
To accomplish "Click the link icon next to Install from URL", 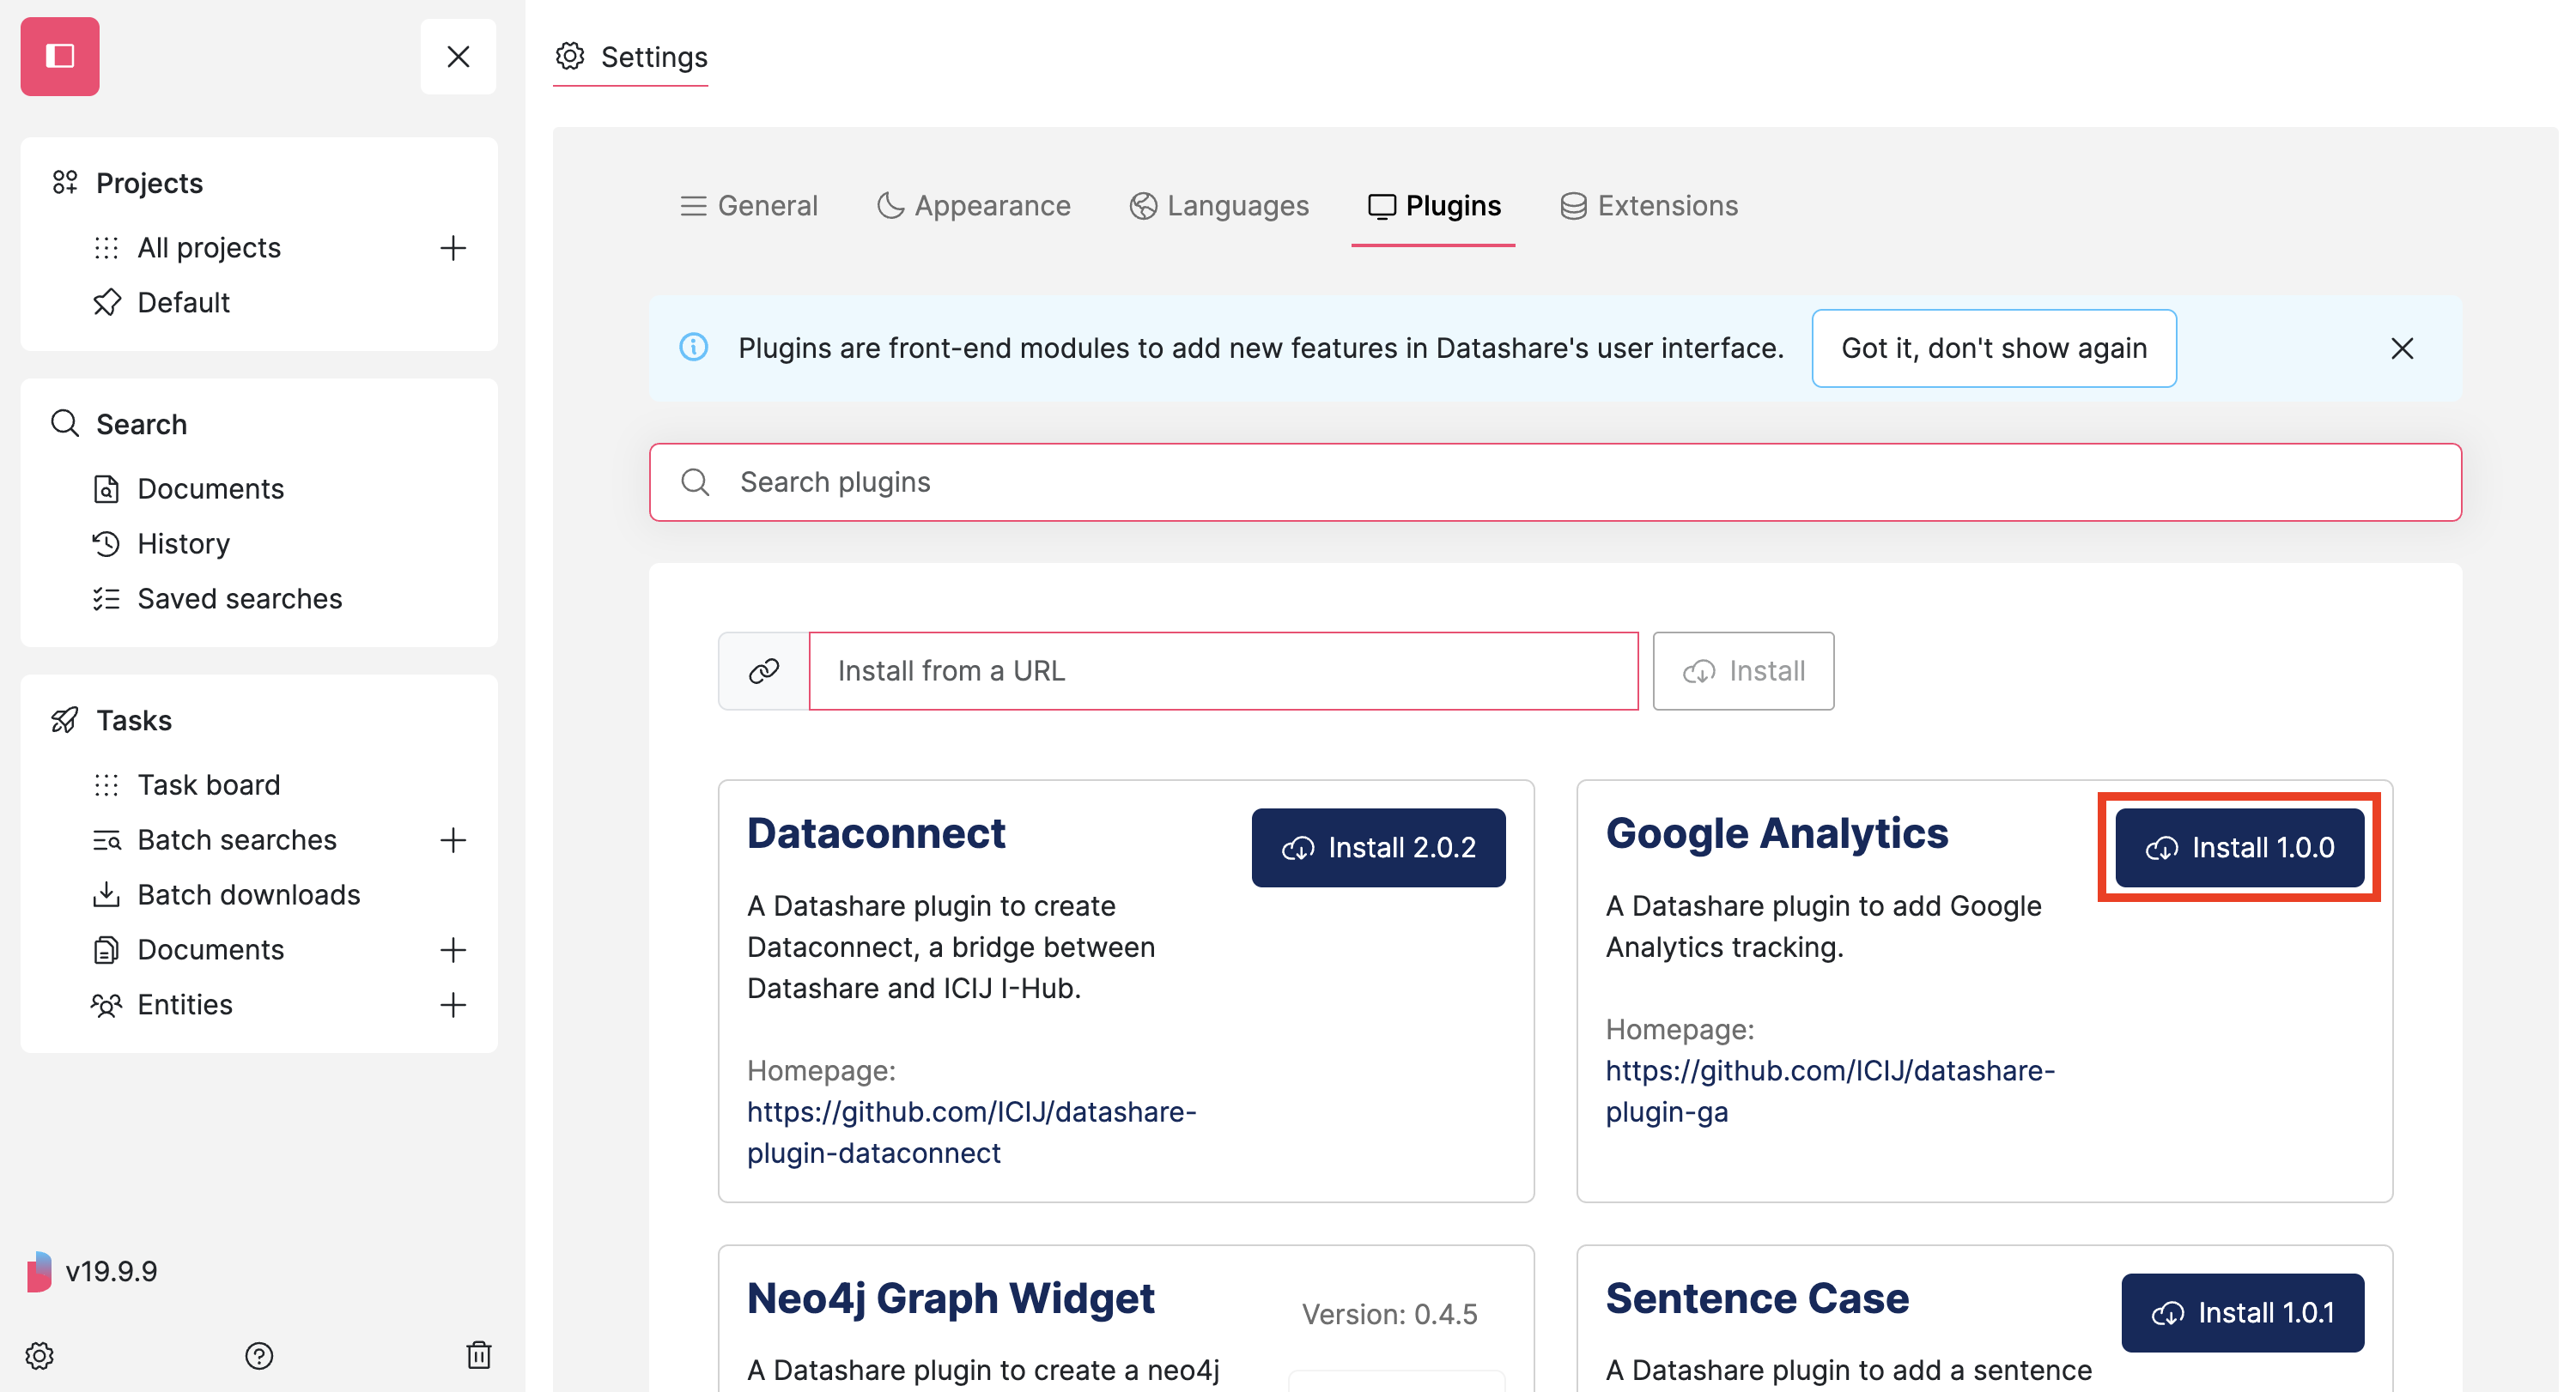I will [x=764, y=670].
